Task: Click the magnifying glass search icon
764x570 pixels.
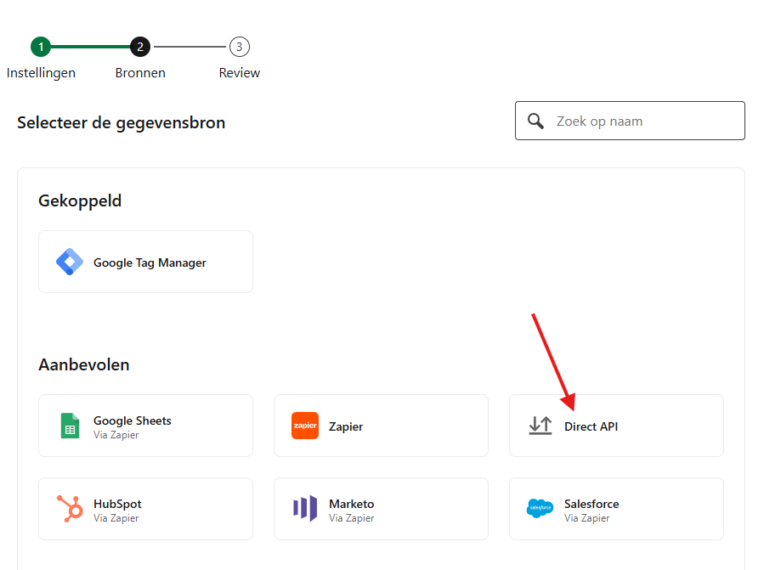Action: coord(535,121)
